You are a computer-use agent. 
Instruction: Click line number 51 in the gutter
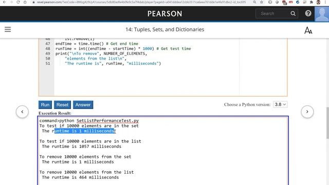point(48,64)
